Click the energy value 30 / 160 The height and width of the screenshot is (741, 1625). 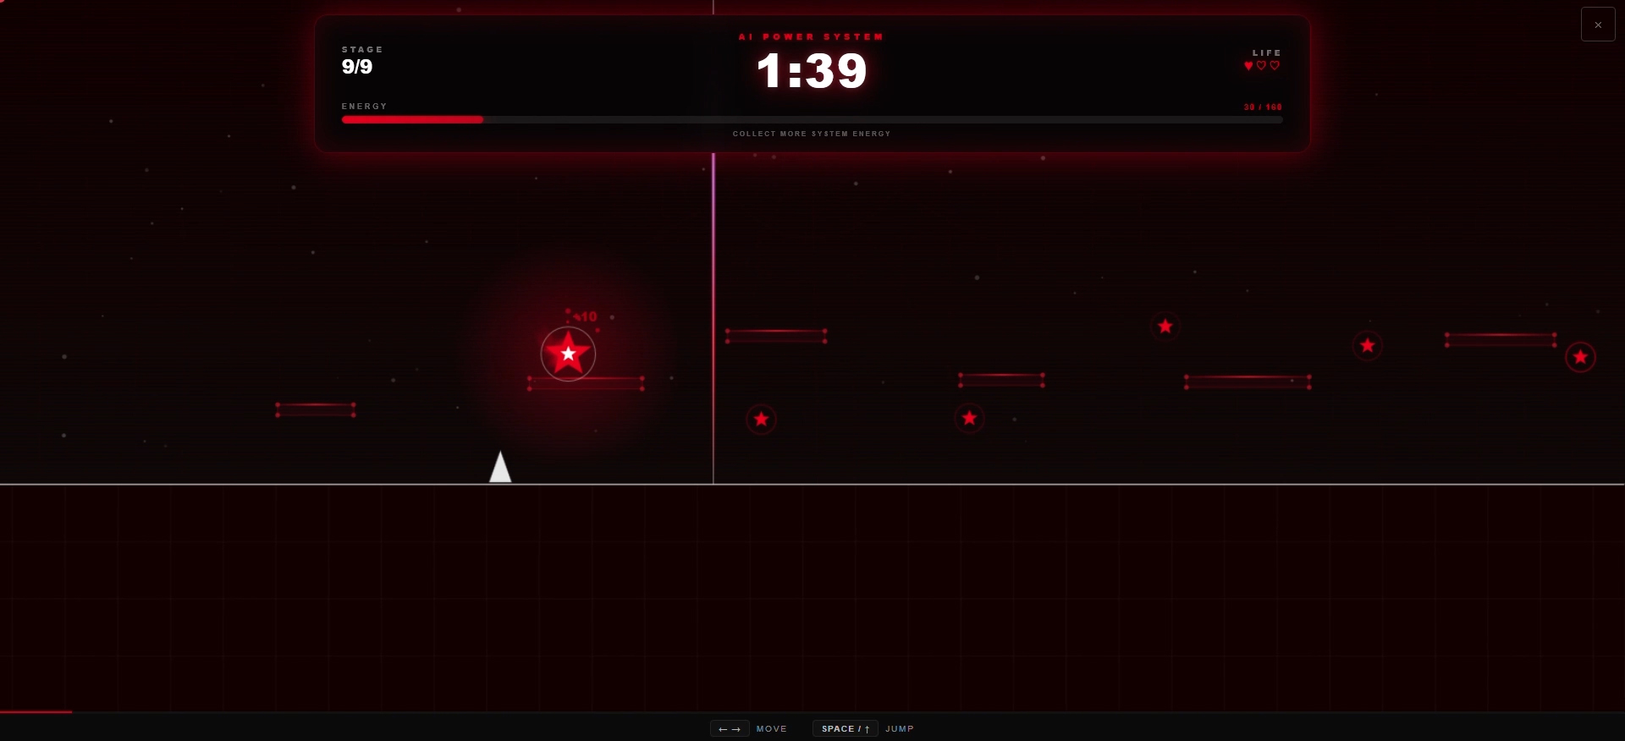point(1263,107)
